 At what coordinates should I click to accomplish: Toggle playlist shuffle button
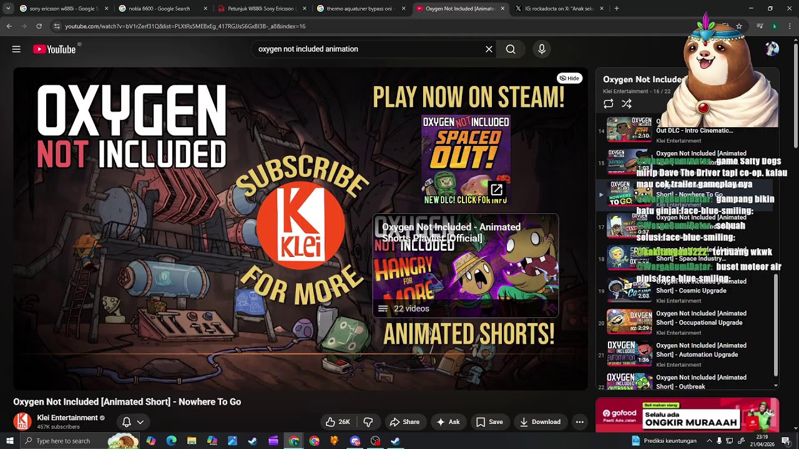(x=627, y=104)
